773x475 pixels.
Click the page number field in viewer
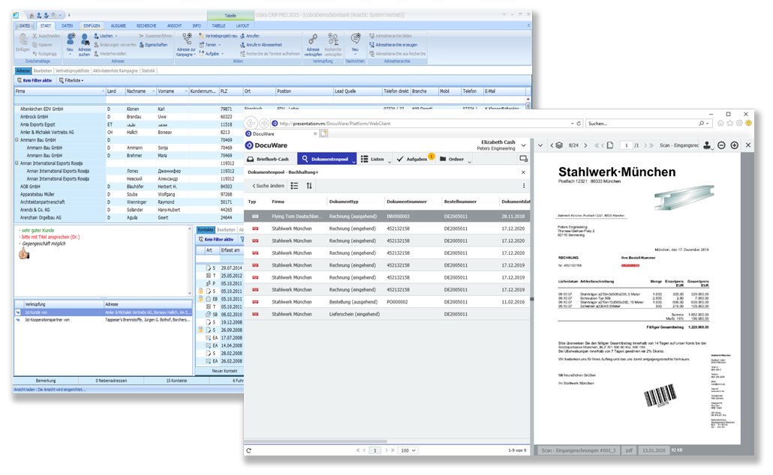[x=626, y=145]
